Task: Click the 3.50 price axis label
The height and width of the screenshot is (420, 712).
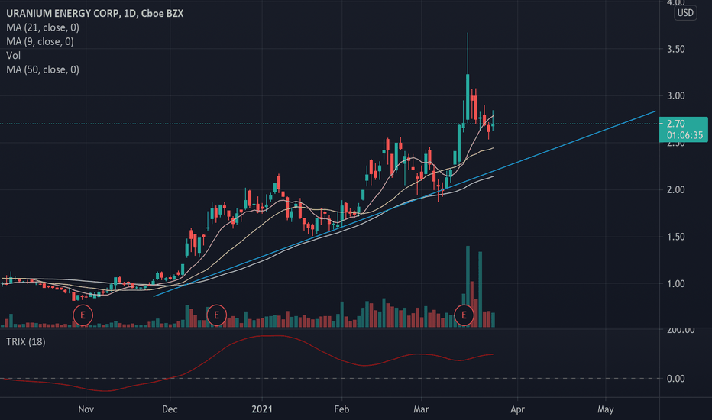Action: pyautogui.click(x=675, y=49)
